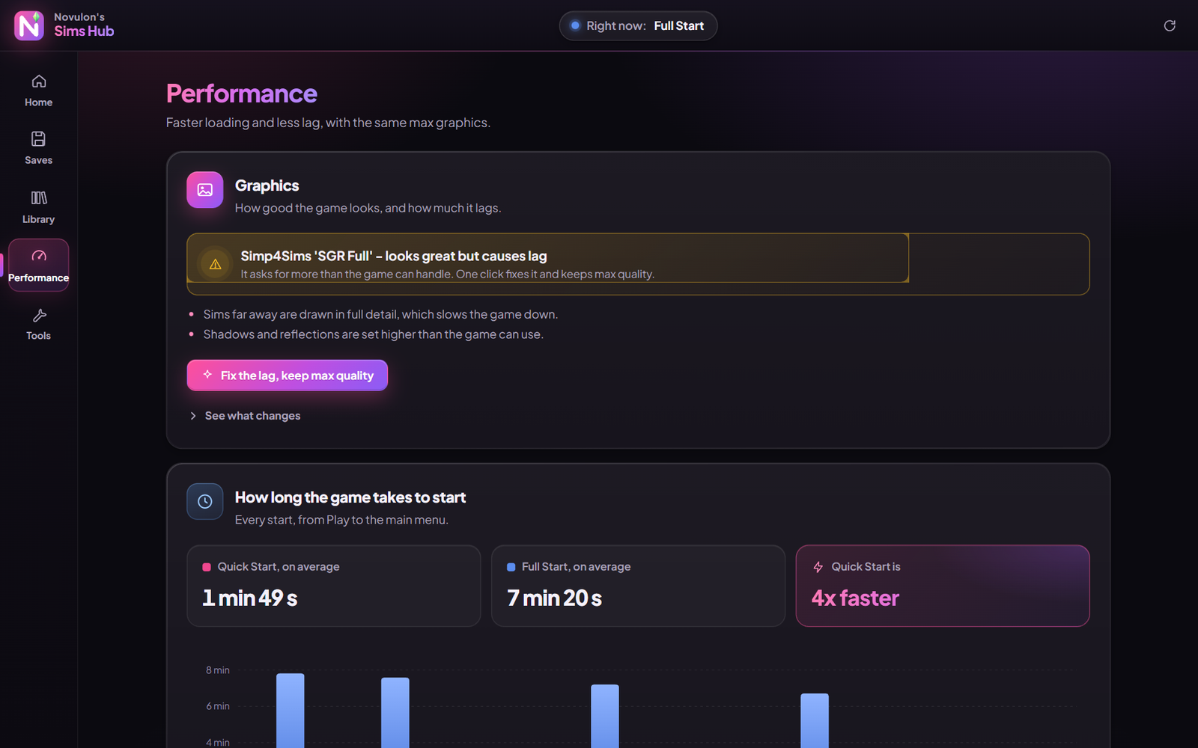
Task: Open the Saves section
Action: 38,148
